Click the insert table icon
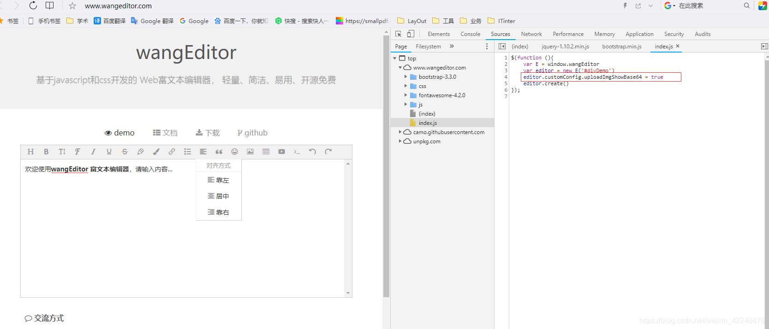The width and height of the screenshot is (769, 329). click(266, 152)
